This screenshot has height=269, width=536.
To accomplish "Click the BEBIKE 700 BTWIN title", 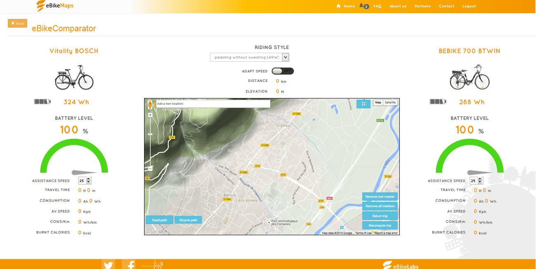I will (470, 51).
